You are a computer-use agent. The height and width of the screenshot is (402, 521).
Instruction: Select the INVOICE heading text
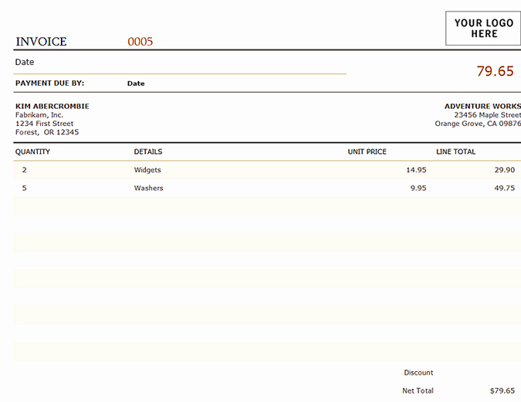tap(41, 42)
